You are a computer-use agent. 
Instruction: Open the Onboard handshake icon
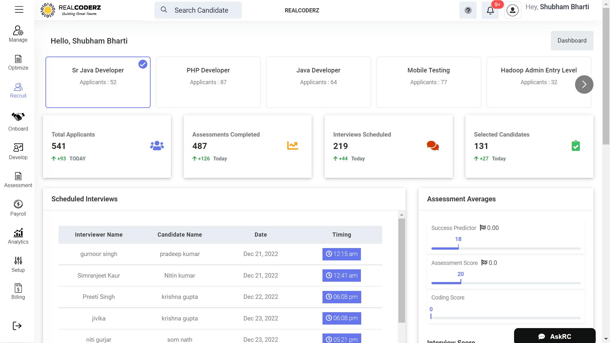(18, 117)
